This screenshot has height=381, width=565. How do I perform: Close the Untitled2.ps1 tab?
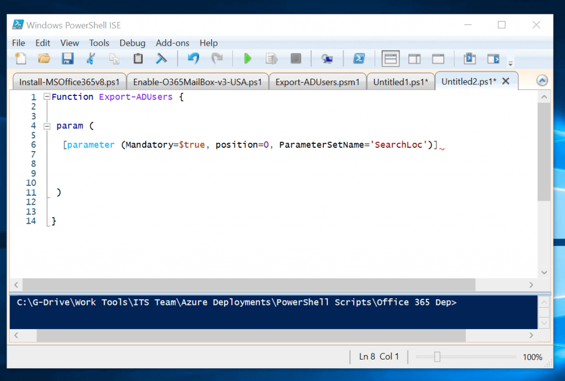[506, 81]
